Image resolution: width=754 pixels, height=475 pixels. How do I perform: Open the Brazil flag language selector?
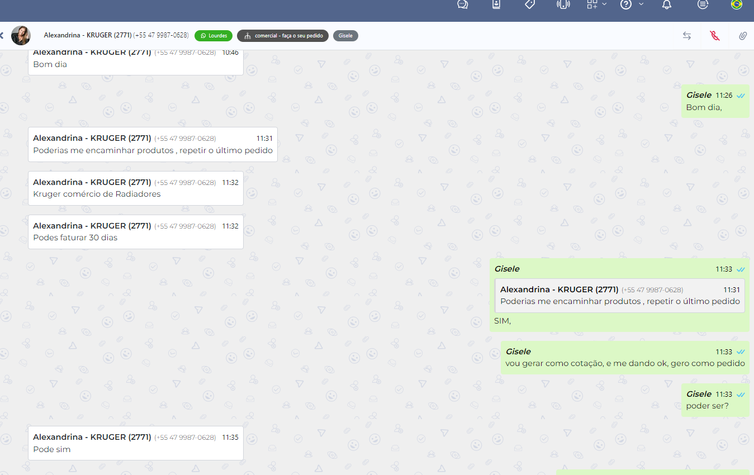coord(737,4)
